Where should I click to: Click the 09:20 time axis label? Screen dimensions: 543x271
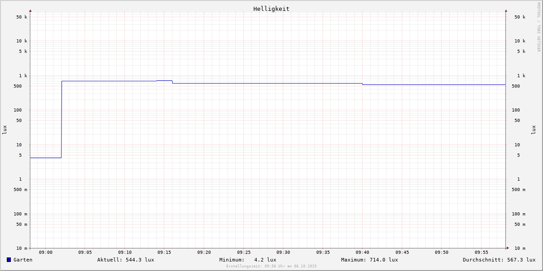pos(204,252)
